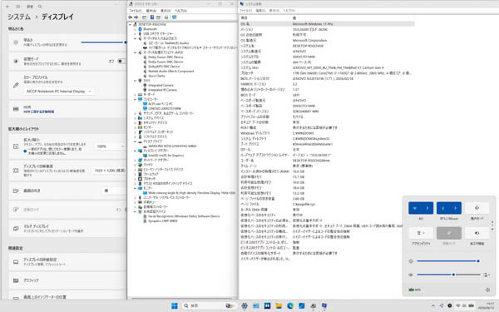Viewport: 499px width, 312px height.
Task: Click Device Manager scan hardware changes monitor icon
Action: [x=174, y=17]
